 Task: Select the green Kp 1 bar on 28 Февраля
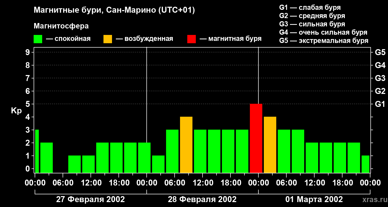(158, 164)
